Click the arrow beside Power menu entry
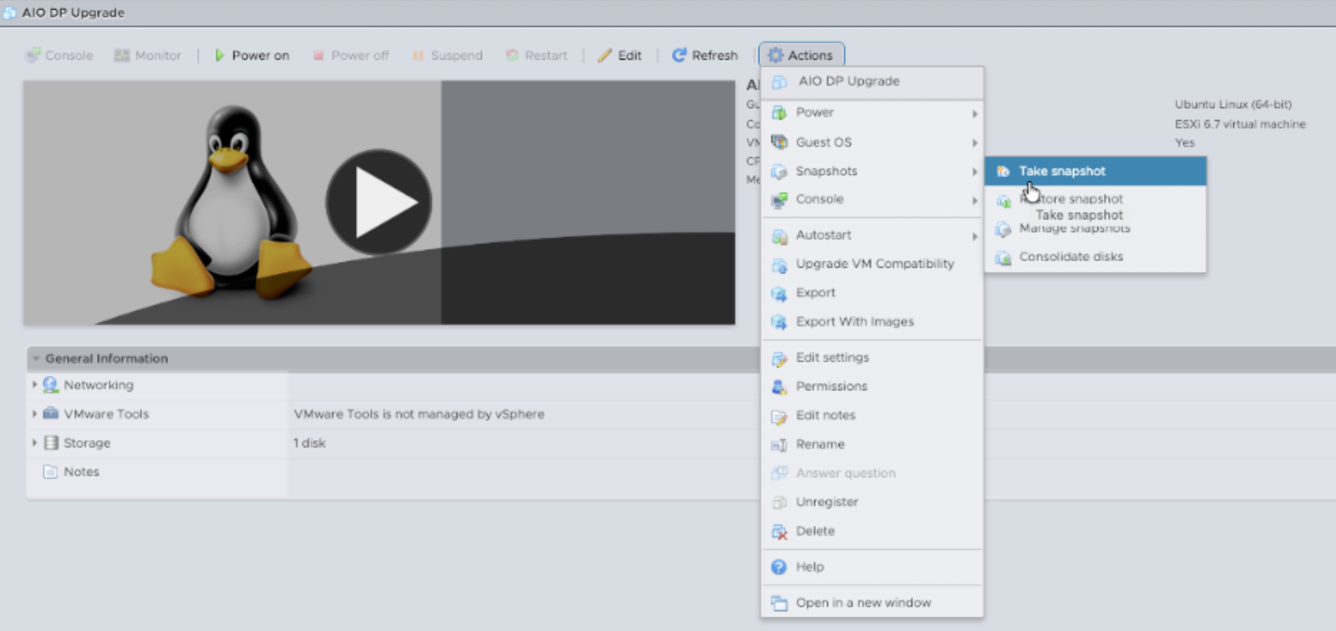 (x=974, y=113)
